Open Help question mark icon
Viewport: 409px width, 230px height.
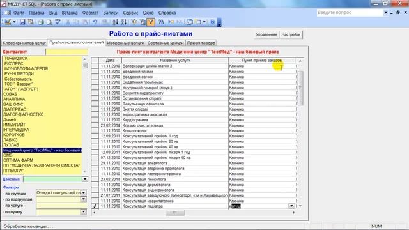(212, 22)
